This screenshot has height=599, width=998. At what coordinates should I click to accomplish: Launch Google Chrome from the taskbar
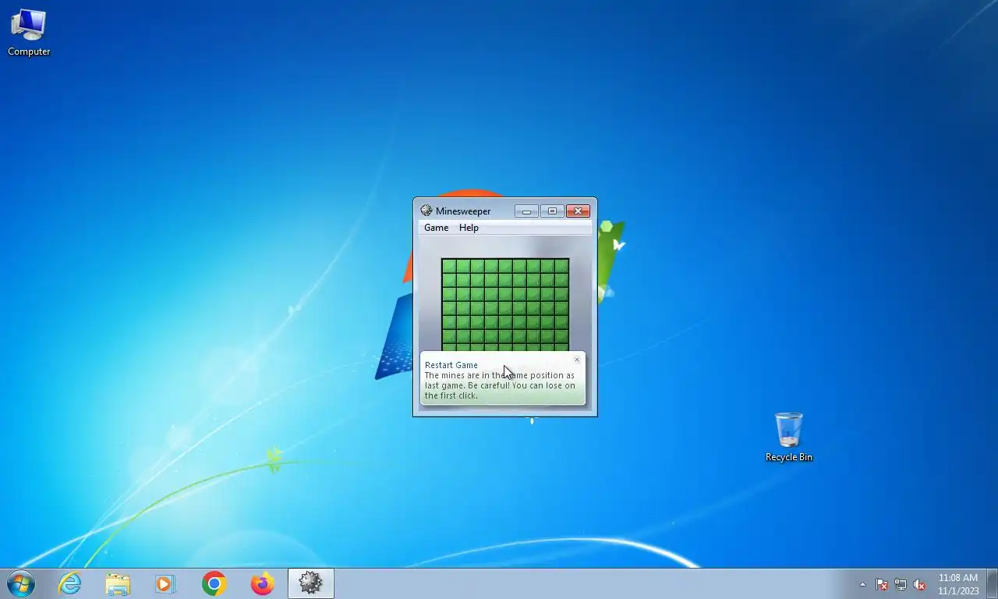coord(214,583)
